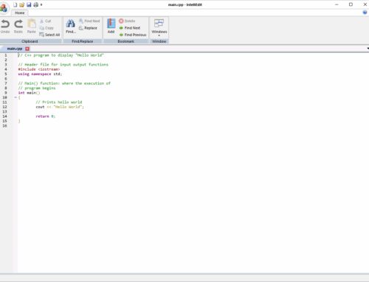This screenshot has width=369, height=282.
Task: Cut the selected text
Action: pyautogui.click(x=46, y=21)
